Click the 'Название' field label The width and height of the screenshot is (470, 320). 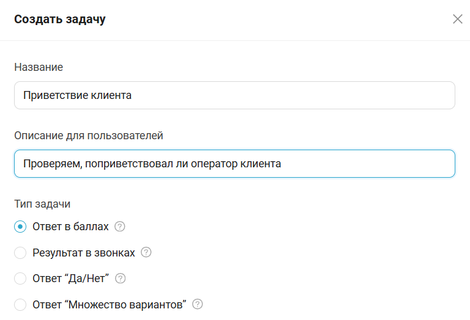39,67
